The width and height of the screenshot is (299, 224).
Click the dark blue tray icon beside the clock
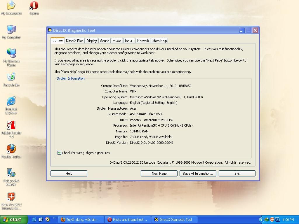277,220
